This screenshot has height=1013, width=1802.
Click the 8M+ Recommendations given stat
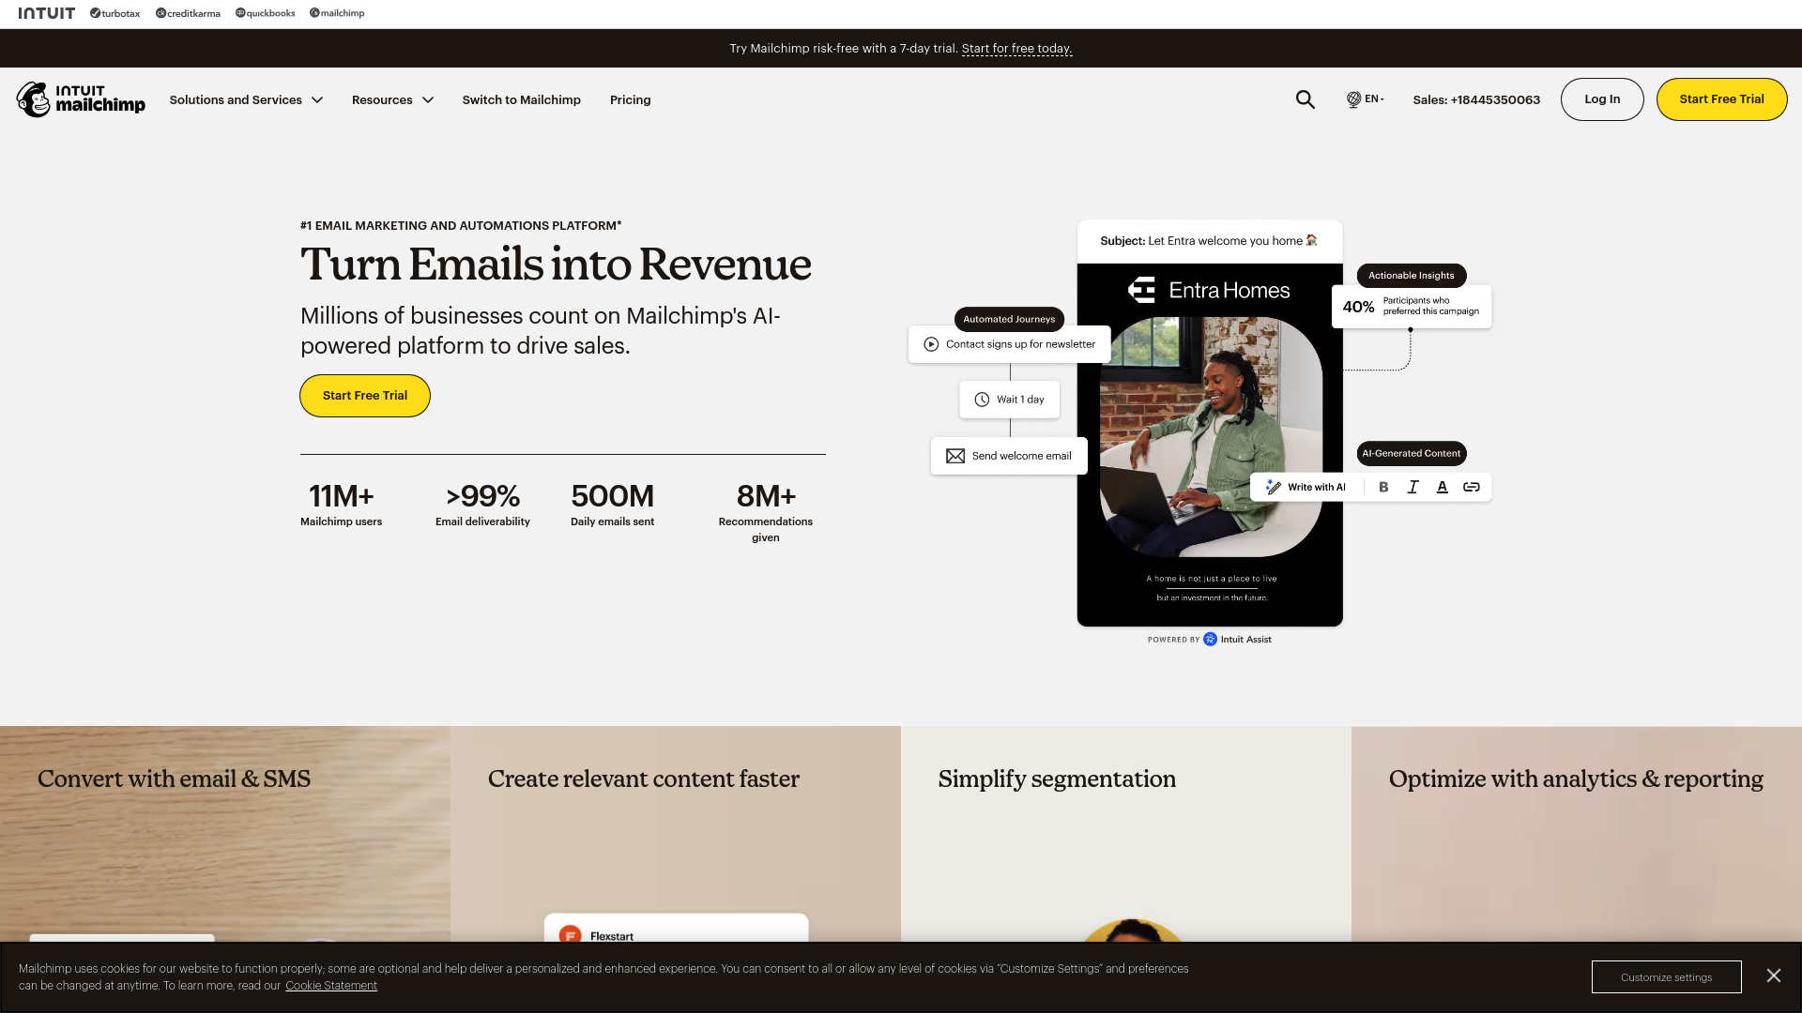tap(766, 512)
